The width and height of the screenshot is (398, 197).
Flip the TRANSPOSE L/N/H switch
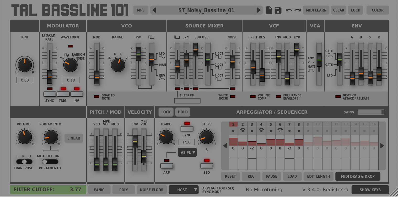(x=24, y=162)
